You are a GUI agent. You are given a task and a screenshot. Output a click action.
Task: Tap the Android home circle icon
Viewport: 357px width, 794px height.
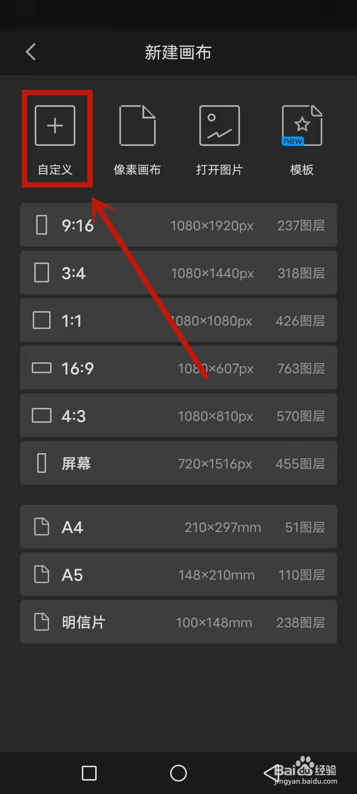[178, 773]
